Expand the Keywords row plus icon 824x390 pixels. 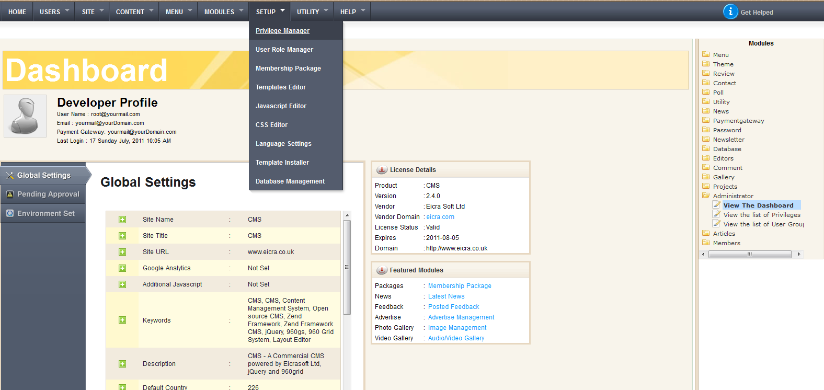click(x=122, y=320)
